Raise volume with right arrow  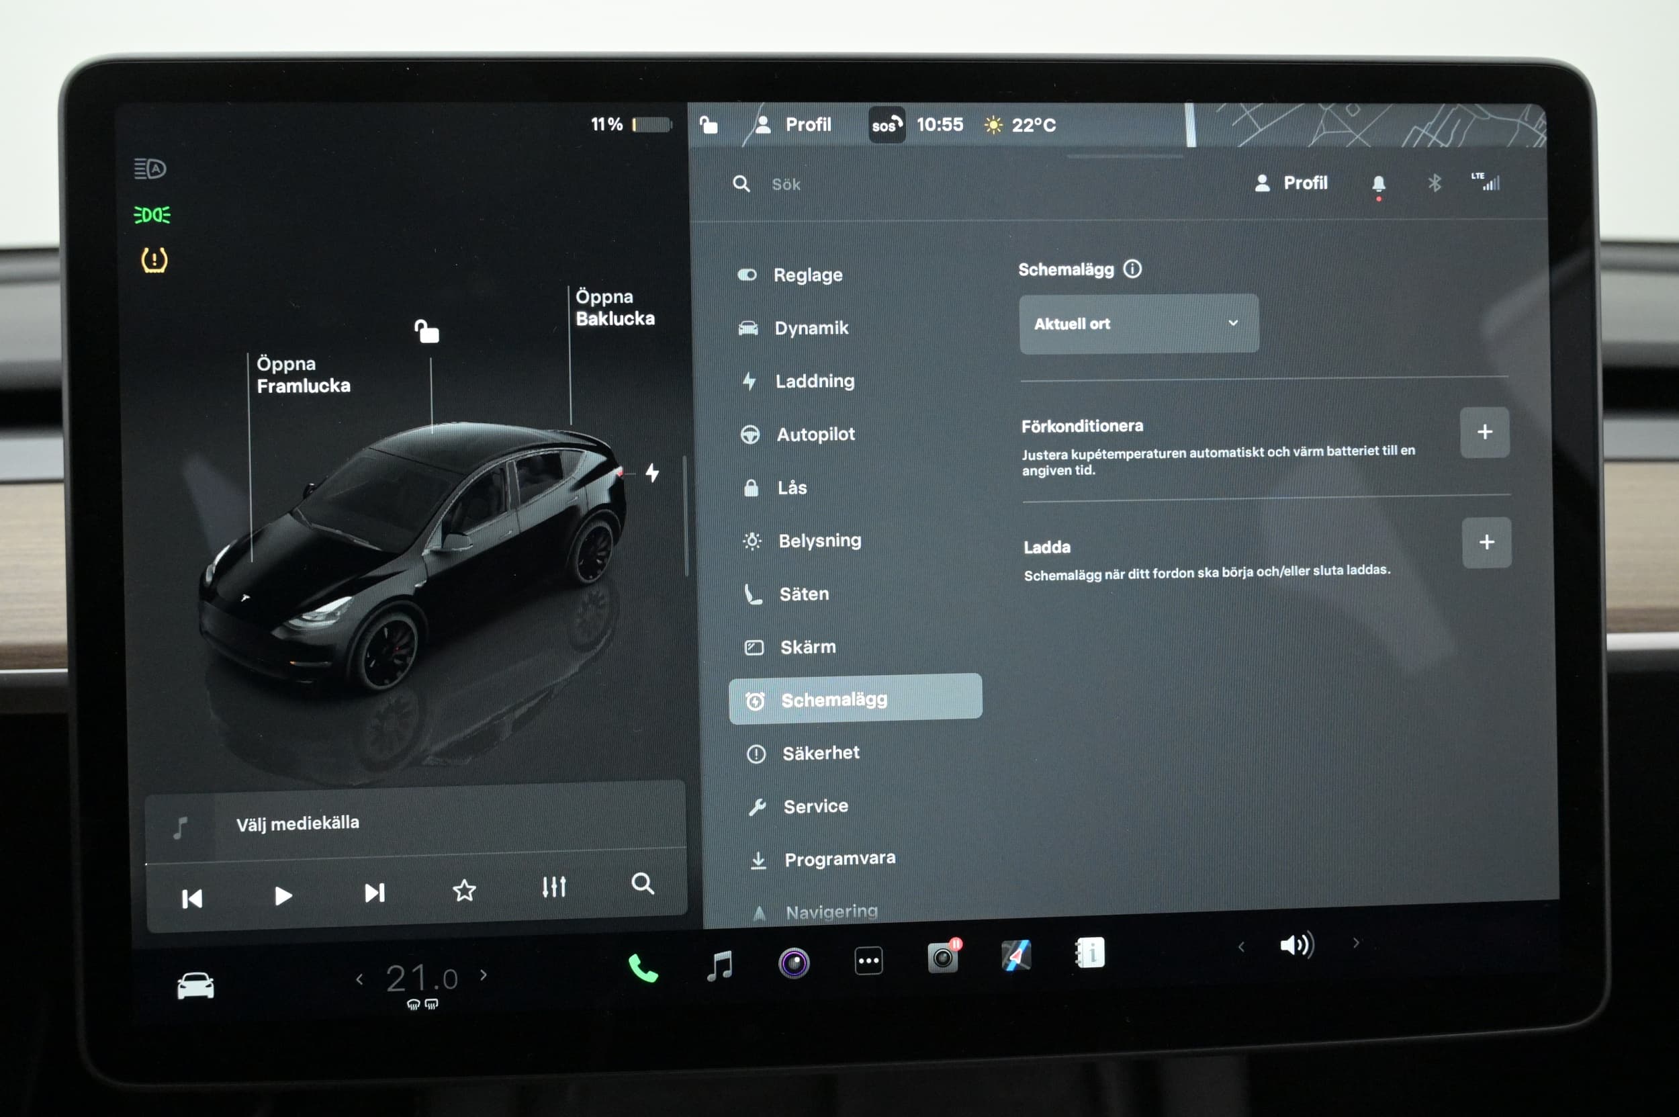[1355, 942]
